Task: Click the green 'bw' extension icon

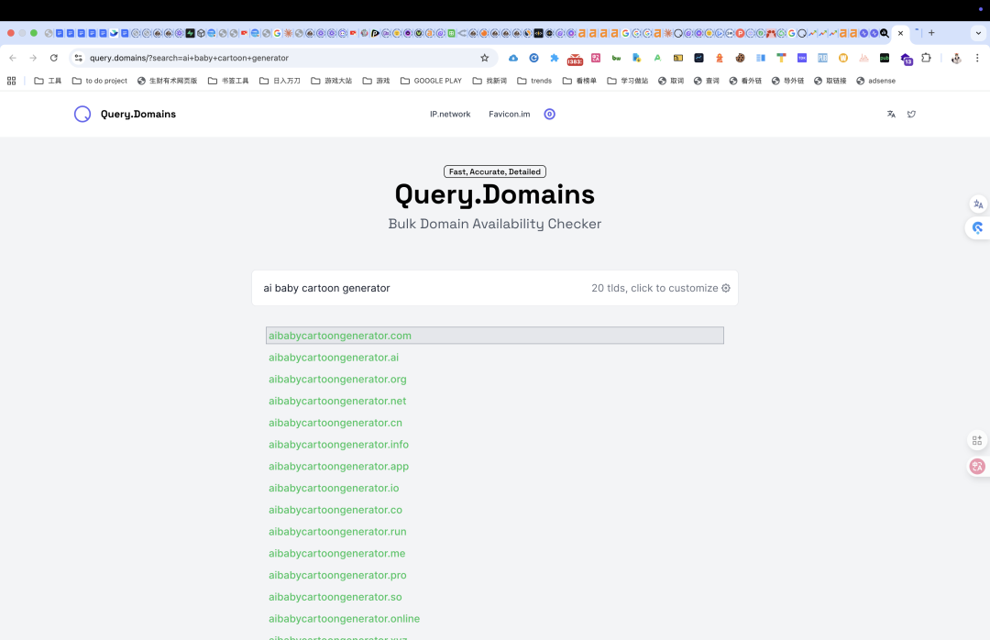Action: click(x=616, y=58)
